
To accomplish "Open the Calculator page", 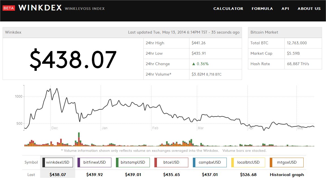I will pyautogui.click(x=228, y=8).
